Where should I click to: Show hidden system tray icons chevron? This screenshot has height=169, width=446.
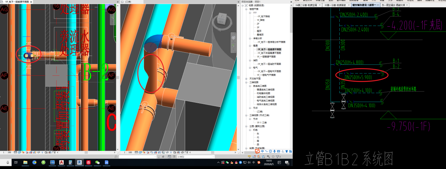click(218, 162)
